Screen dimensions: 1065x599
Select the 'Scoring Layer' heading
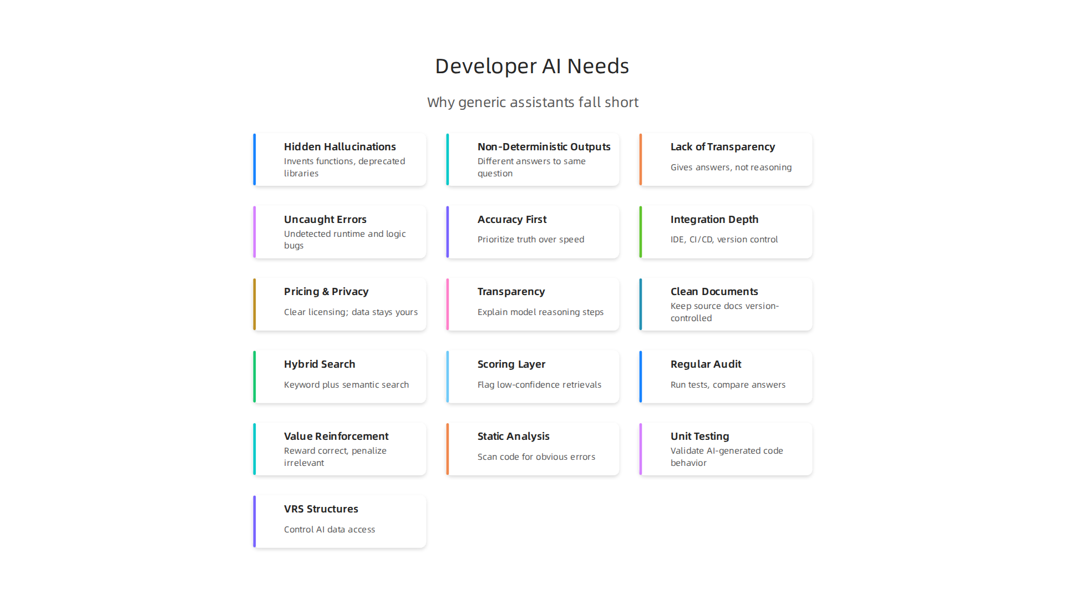(511, 364)
